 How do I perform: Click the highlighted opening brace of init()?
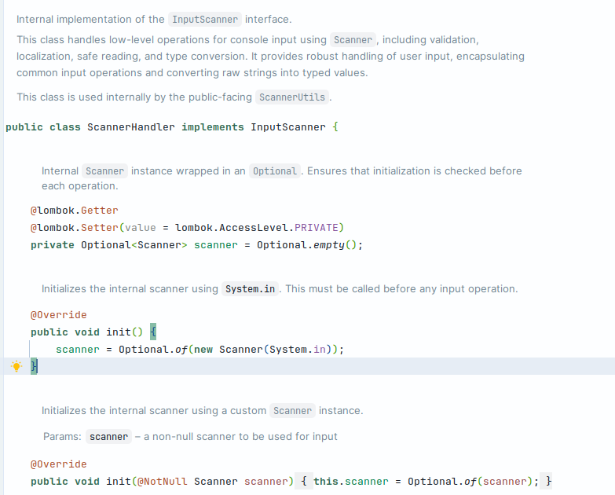coord(153,332)
